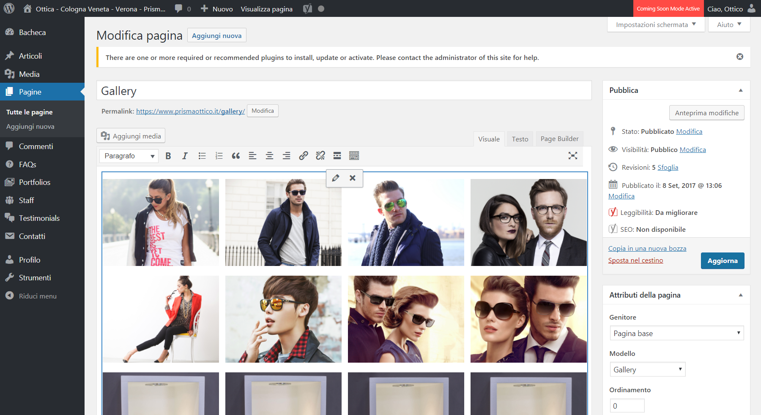Enable distraction-free fullscreen editor mode

(x=572, y=156)
